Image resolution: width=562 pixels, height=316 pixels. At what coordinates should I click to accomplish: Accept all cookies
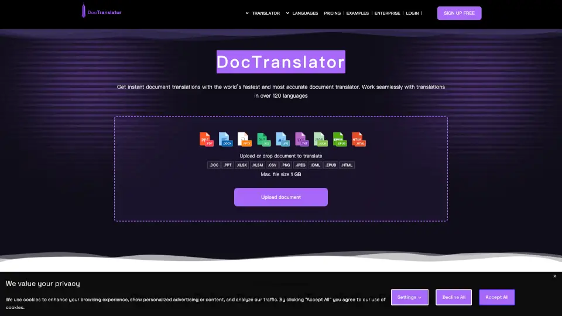[x=497, y=297]
